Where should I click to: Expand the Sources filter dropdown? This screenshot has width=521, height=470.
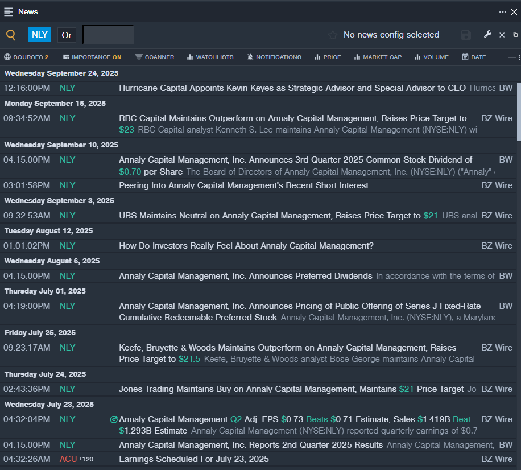[x=26, y=57]
